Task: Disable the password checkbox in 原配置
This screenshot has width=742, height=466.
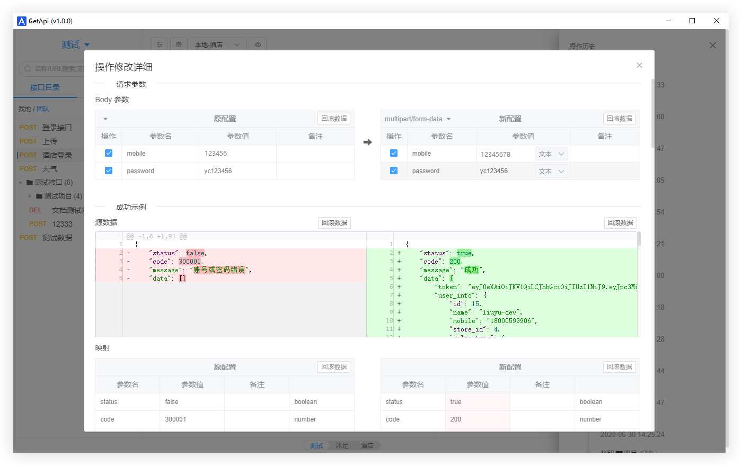Action: coord(108,171)
